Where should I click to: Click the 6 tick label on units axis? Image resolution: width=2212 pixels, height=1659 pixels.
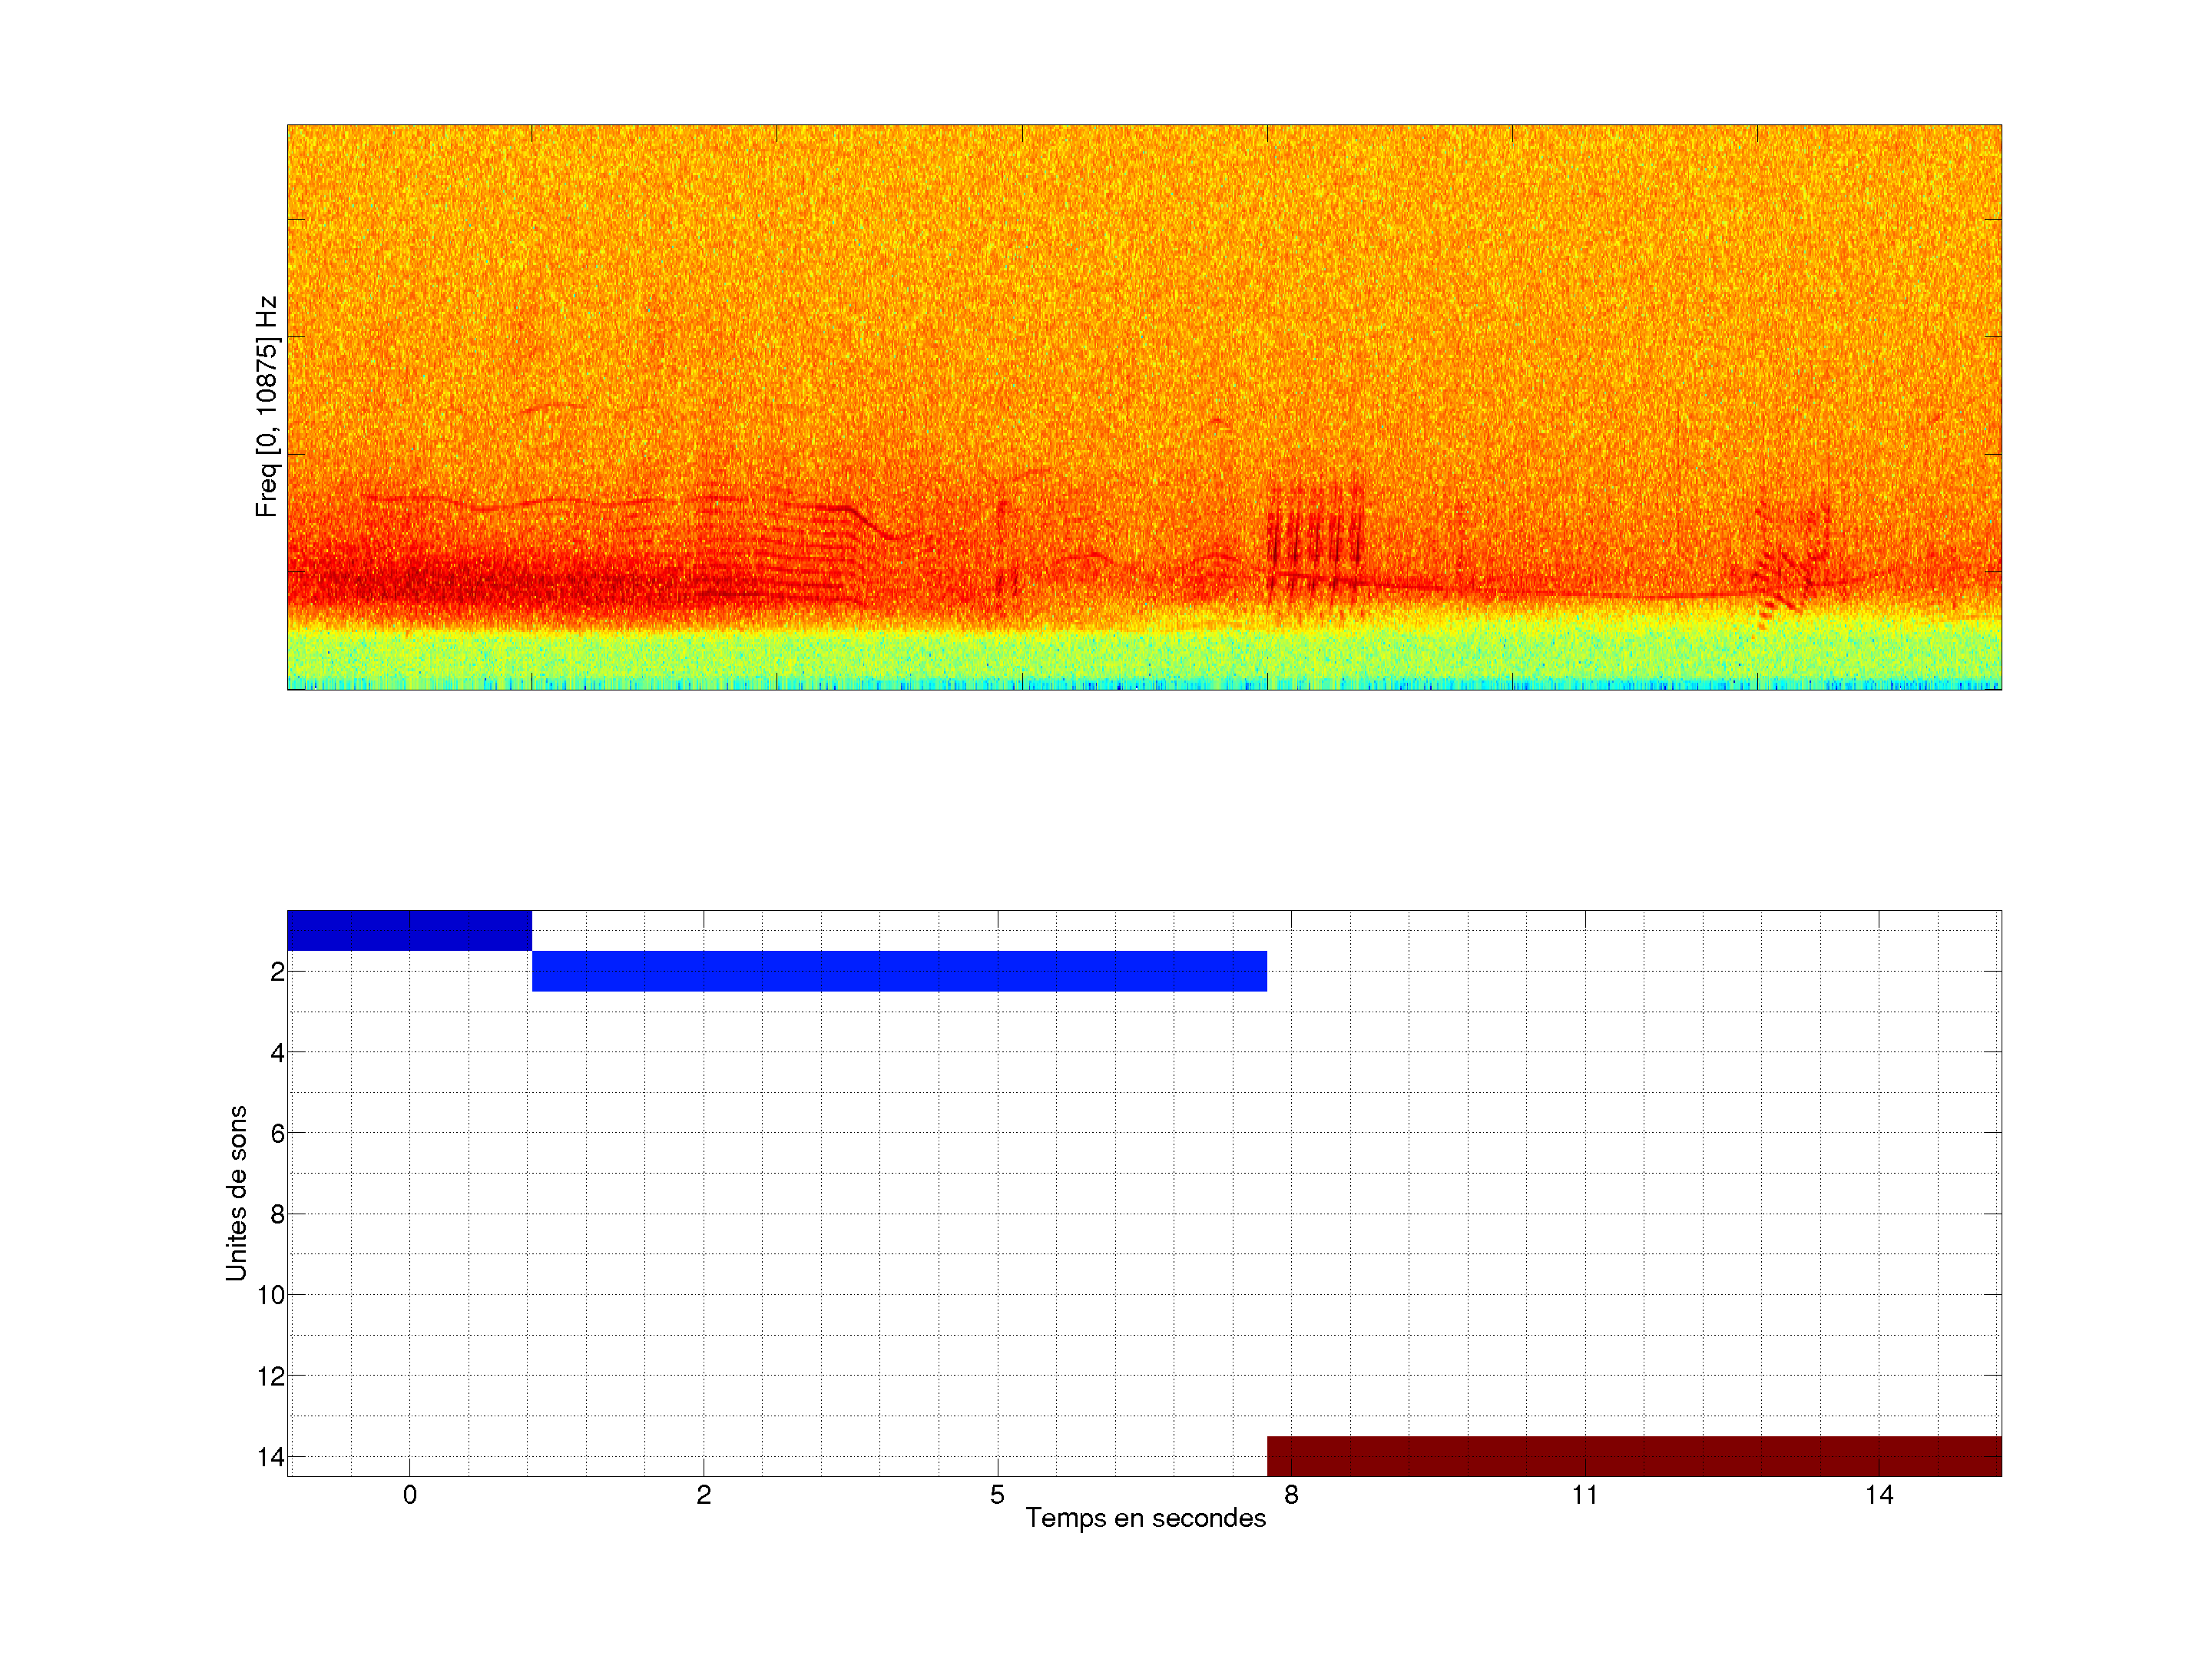(277, 1134)
